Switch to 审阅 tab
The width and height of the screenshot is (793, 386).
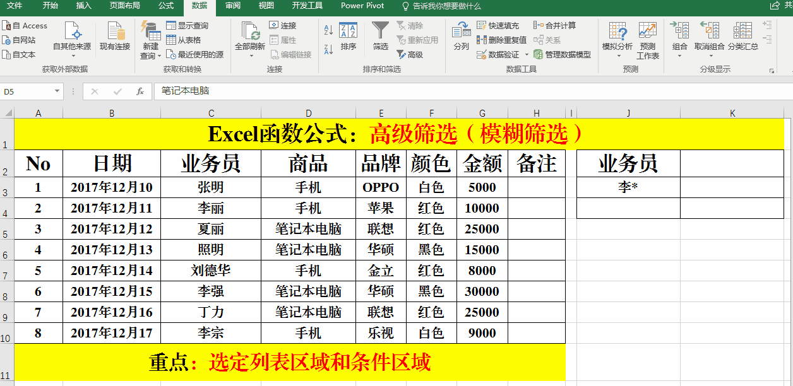click(x=232, y=6)
